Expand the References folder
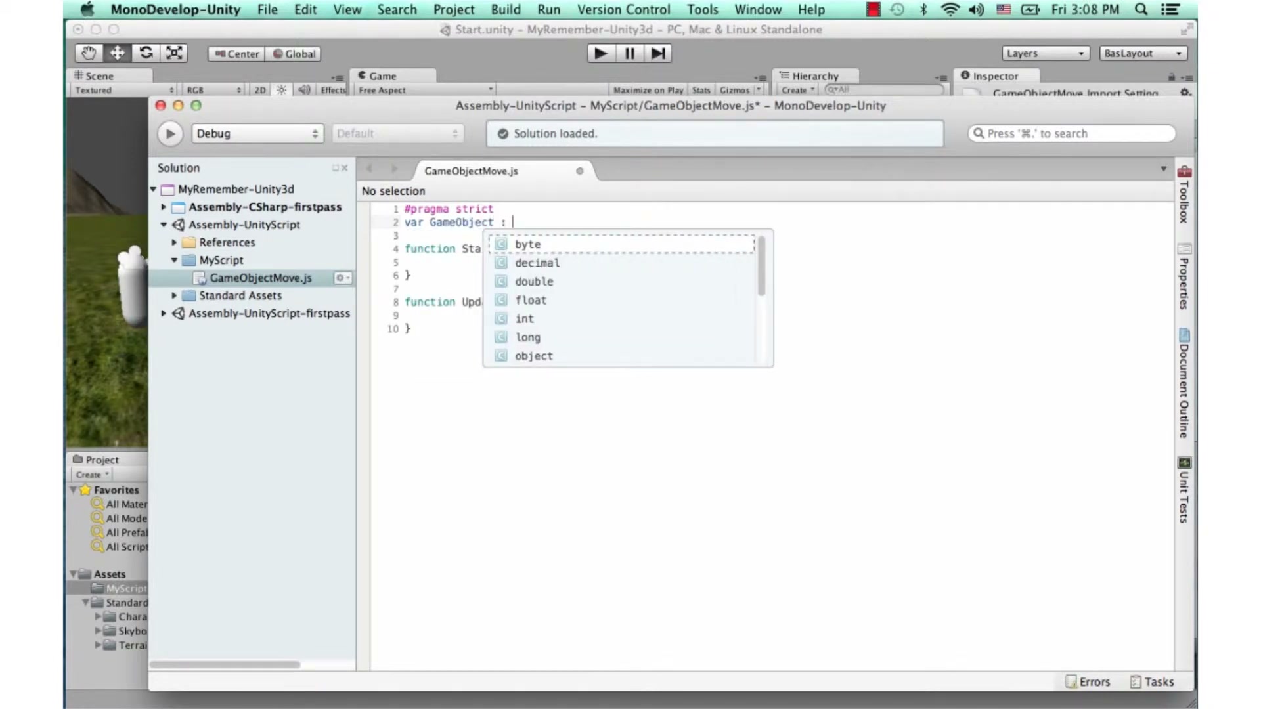Screen dimensions: 1261x709 (x=174, y=242)
